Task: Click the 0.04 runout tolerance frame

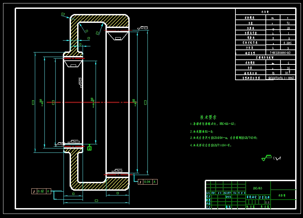Action: pyautogui.click(x=148, y=181)
